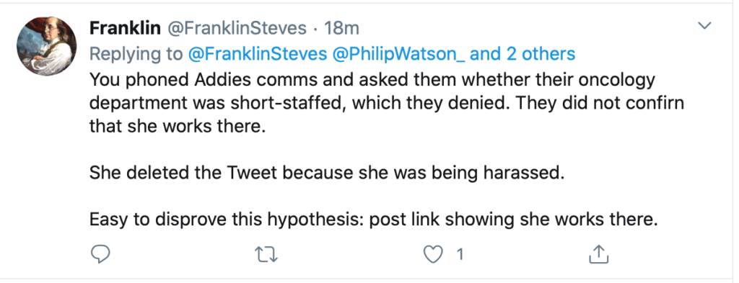Click the like count number 1
The height and width of the screenshot is (283, 739).
point(460,255)
